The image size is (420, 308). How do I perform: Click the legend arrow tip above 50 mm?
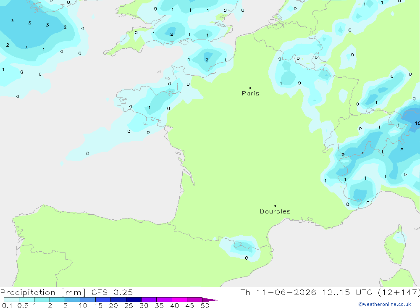coord(210,300)
